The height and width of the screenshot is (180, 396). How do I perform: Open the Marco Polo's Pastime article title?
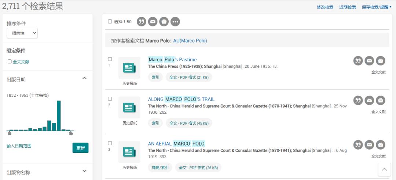point(172,60)
